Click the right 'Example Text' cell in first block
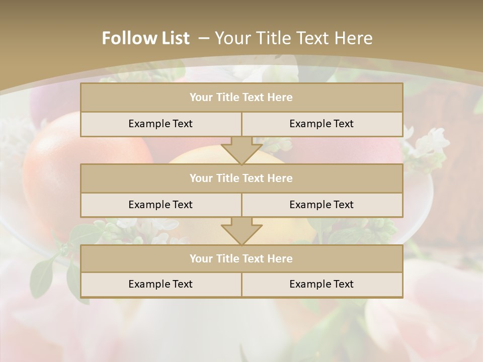 tap(321, 124)
